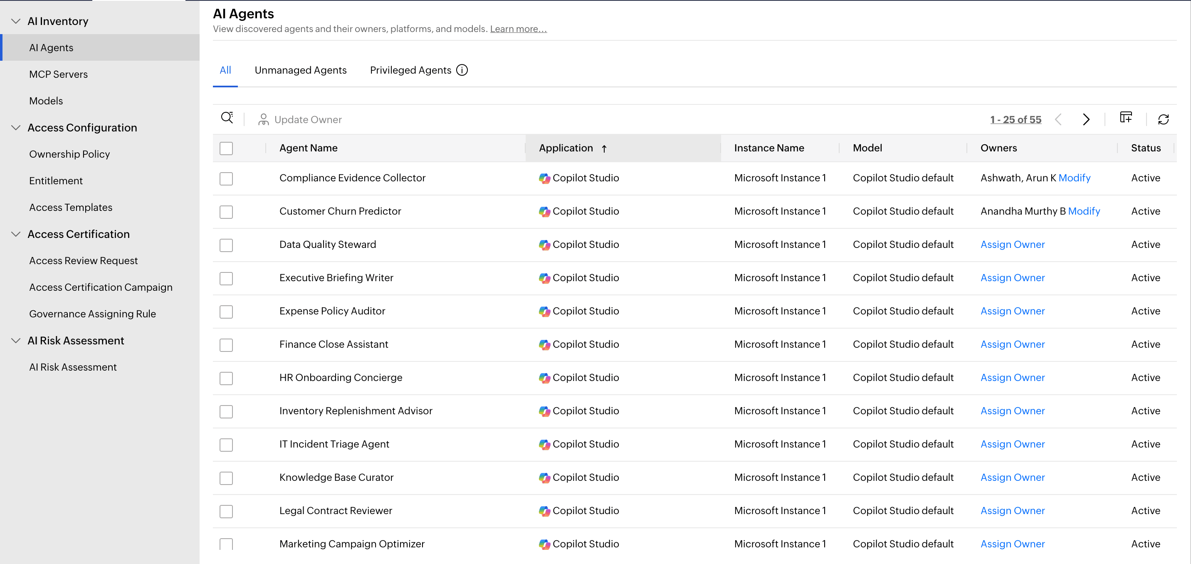This screenshot has width=1191, height=564.
Task: Toggle the select-all checkbox in table header
Action: point(226,148)
